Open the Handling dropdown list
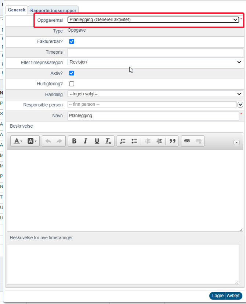The height and width of the screenshot is (304, 246). click(155, 94)
